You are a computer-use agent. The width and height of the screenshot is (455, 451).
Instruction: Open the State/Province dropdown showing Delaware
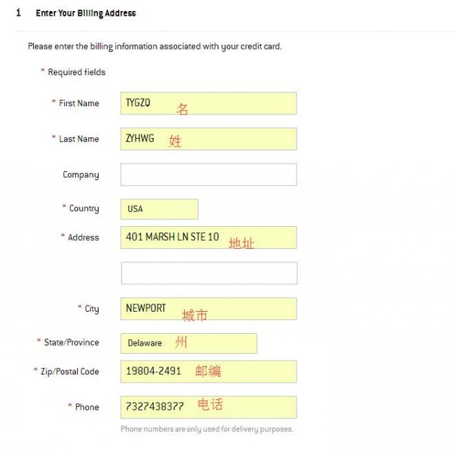click(189, 343)
